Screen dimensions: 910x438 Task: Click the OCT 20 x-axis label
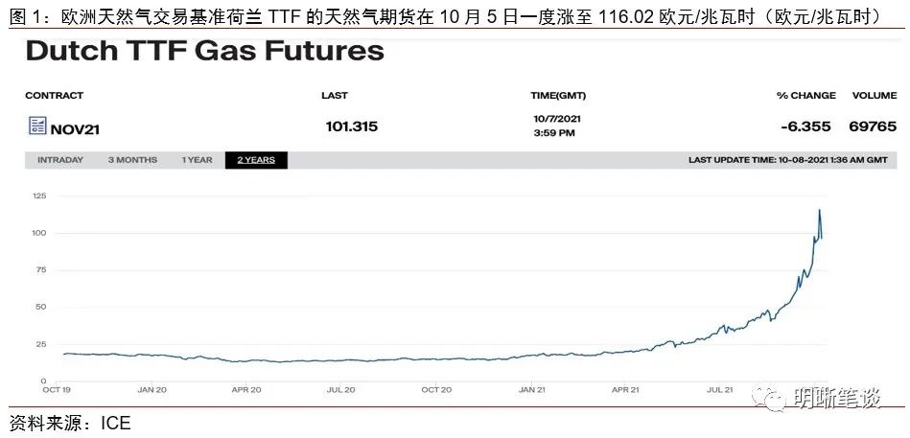click(x=436, y=390)
